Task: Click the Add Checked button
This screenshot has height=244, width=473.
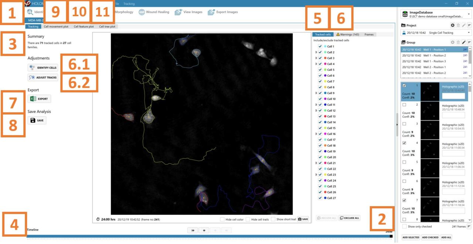Action: click(x=430, y=237)
